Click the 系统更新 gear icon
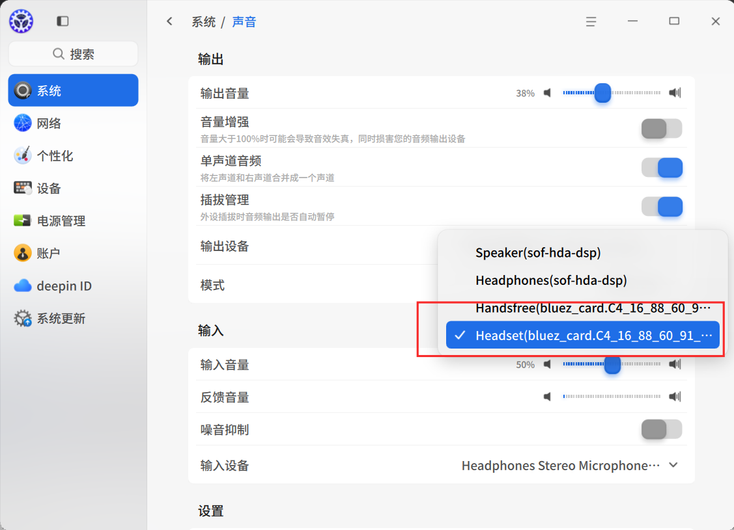734x530 pixels. pyautogui.click(x=22, y=318)
